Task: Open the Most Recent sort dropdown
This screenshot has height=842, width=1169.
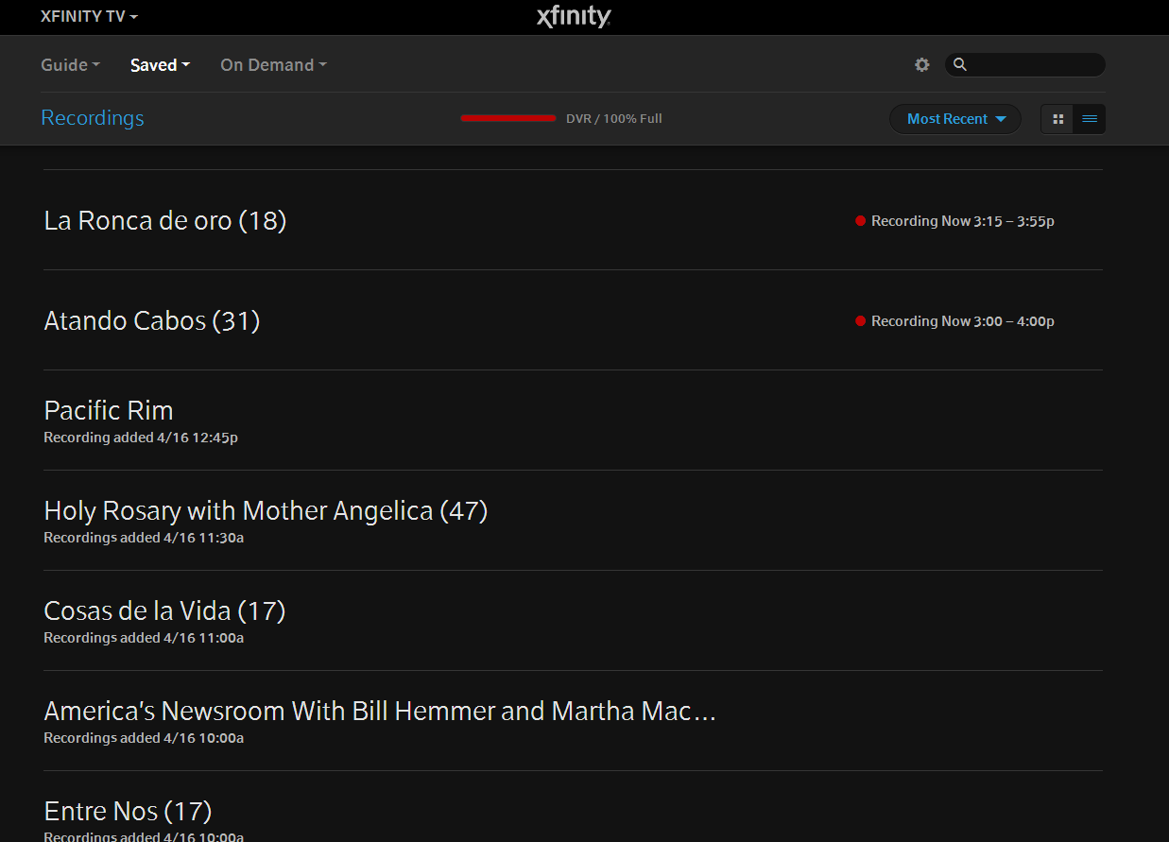Action: pyautogui.click(x=955, y=119)
